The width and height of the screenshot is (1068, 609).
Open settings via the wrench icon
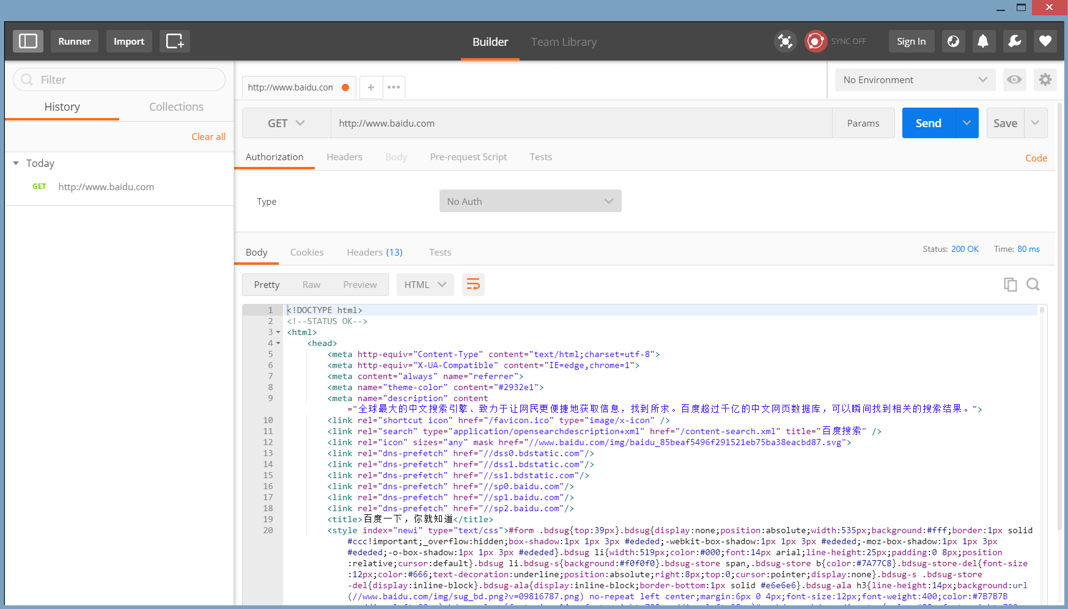click(x=1014, y=41)
